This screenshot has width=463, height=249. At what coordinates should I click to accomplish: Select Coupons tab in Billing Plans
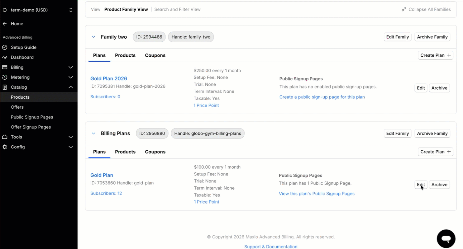[155, 152]
